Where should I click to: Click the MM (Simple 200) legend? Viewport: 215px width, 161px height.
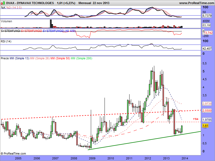click(82, 58)
